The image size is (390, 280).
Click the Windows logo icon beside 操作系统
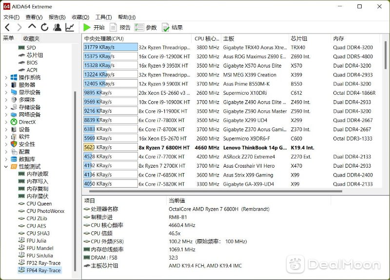tap(14, 77)
